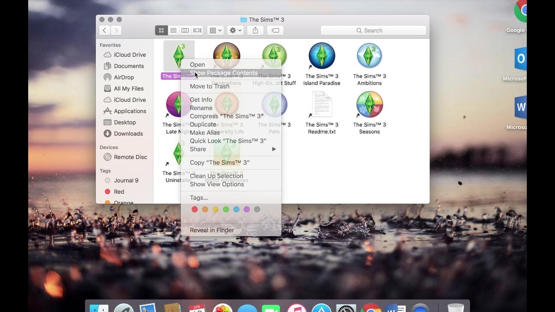Screen dimensions: 555x312
Task: Switch Finder to column view
Action: click(185, 30)
